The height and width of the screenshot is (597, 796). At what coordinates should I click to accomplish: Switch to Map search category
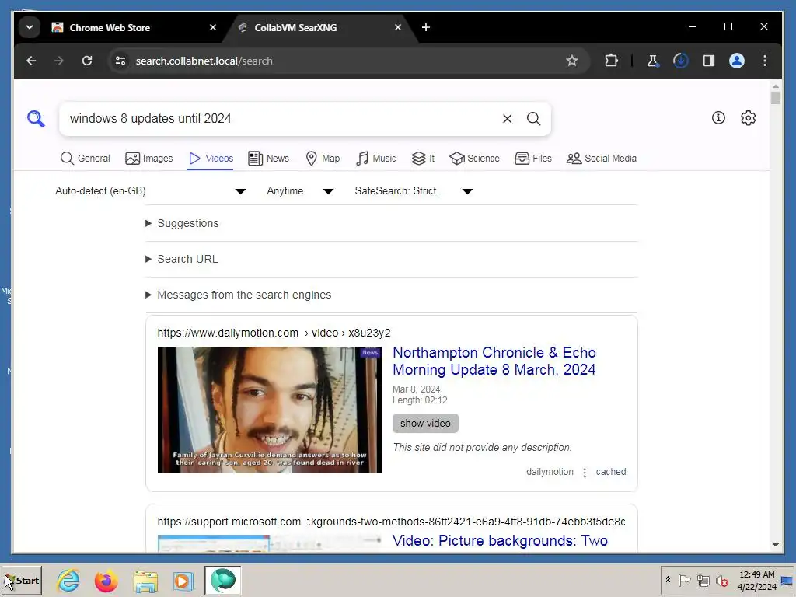(323, 159)
